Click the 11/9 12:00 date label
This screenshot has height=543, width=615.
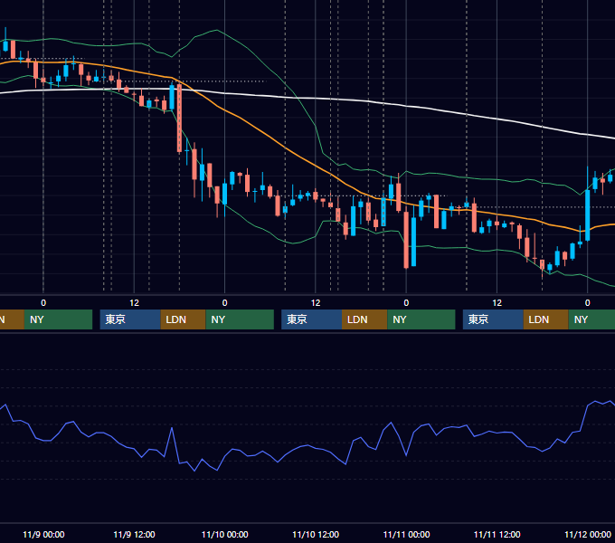tap(134, 534)
